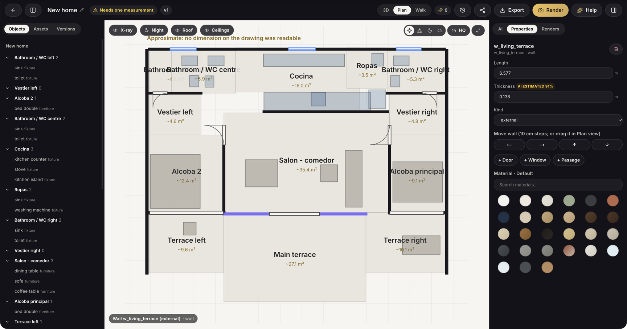Image resolution: width=627 pixels, height=329 pixels.
Task: Click the fullscreen expand icon
Action: coord(478,30)
